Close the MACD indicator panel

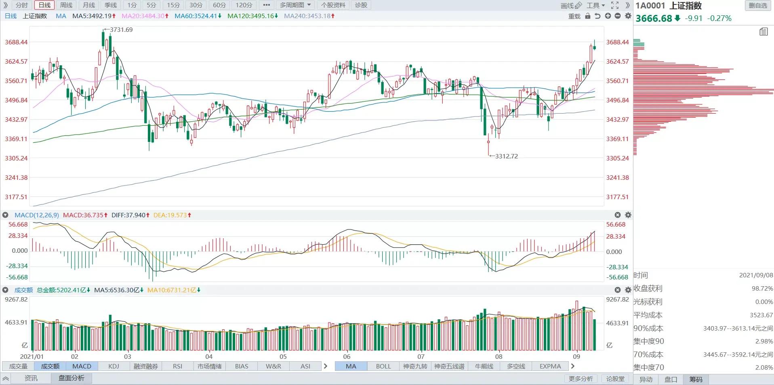[x=618, y=215]
